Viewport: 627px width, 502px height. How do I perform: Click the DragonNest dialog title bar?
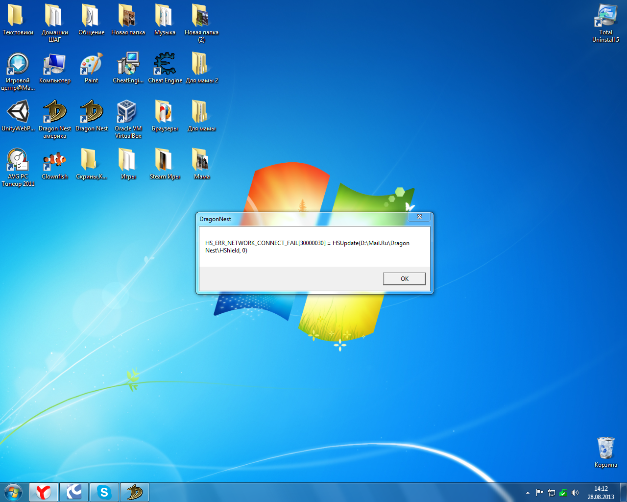click(303, 219)
